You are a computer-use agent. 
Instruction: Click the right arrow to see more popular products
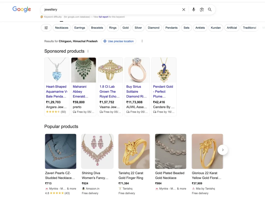[223, 150]
